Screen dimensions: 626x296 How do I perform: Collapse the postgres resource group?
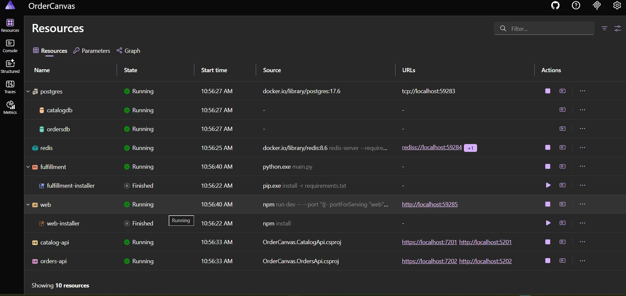pyautogui.click(x=28, y=92)
